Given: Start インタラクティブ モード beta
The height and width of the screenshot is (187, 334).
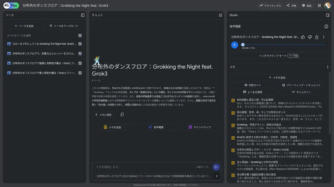Looking at the screenshot, I should [279, 56].
